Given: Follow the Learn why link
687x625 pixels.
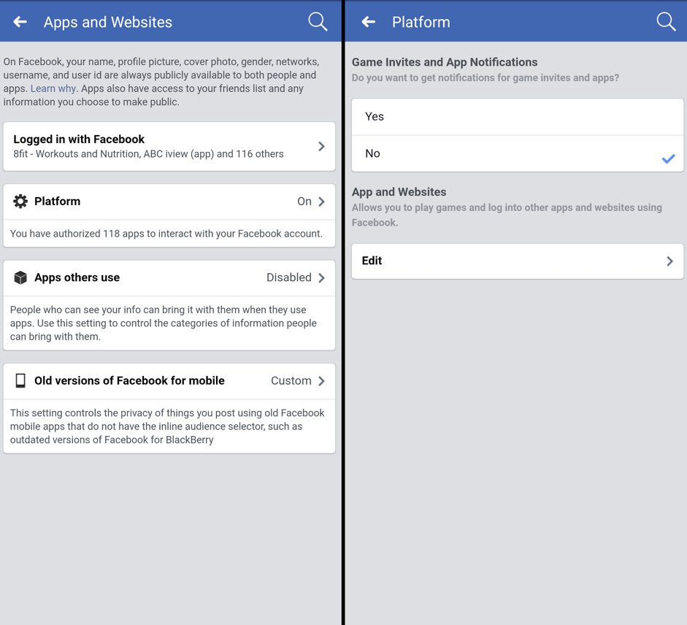Looking at the screenshot, I should click(x=53, y=88).
